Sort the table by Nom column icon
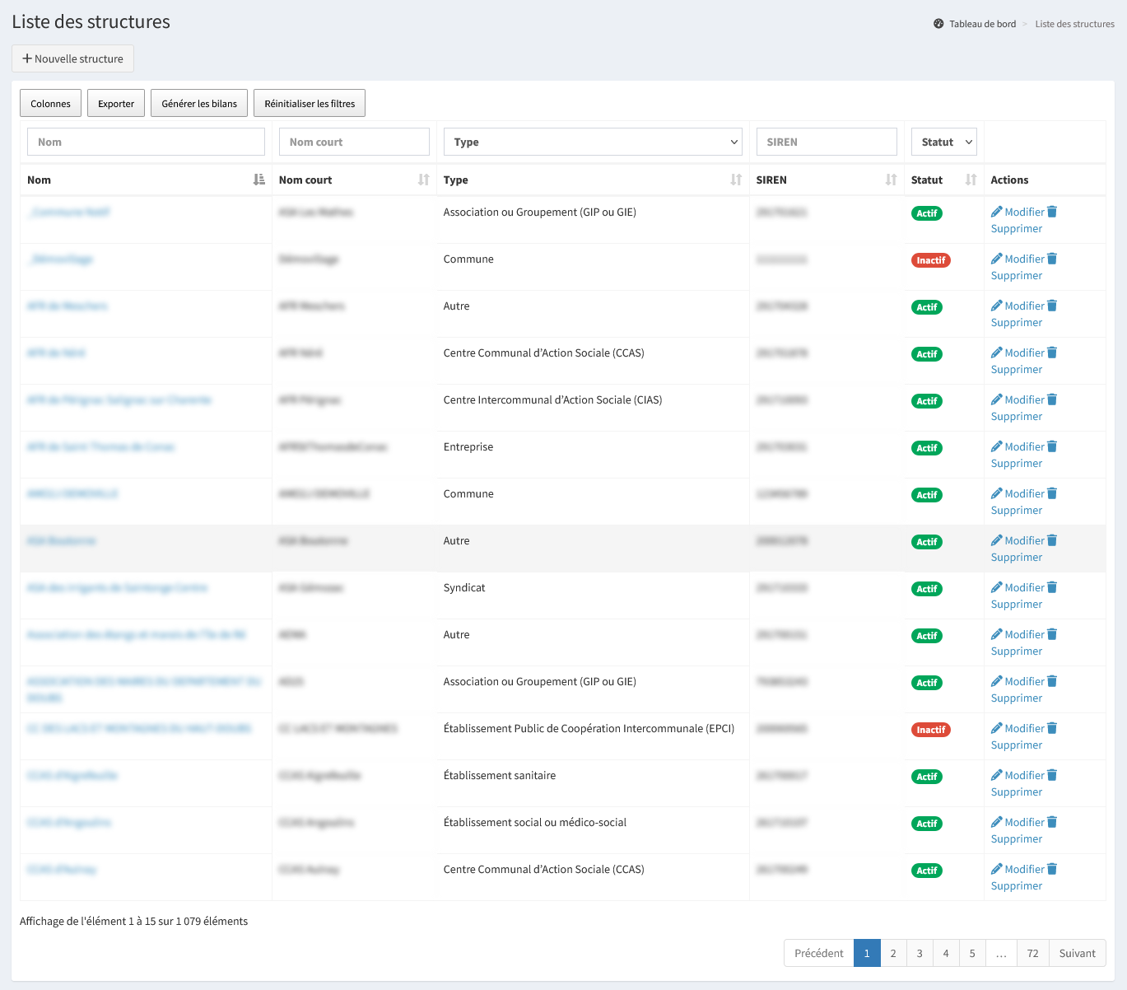This screenshot has width=1127, height=990. coord(258,180)
